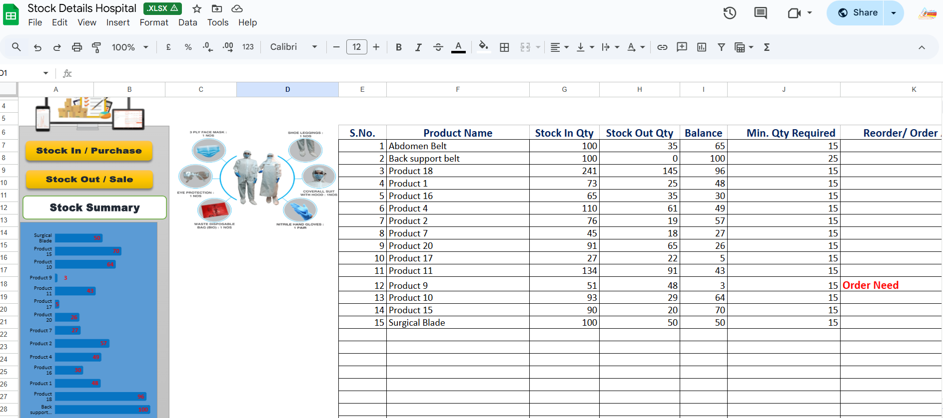The image size is (943, 418).
Task: Click the move to folder icon
Action: 217,8
